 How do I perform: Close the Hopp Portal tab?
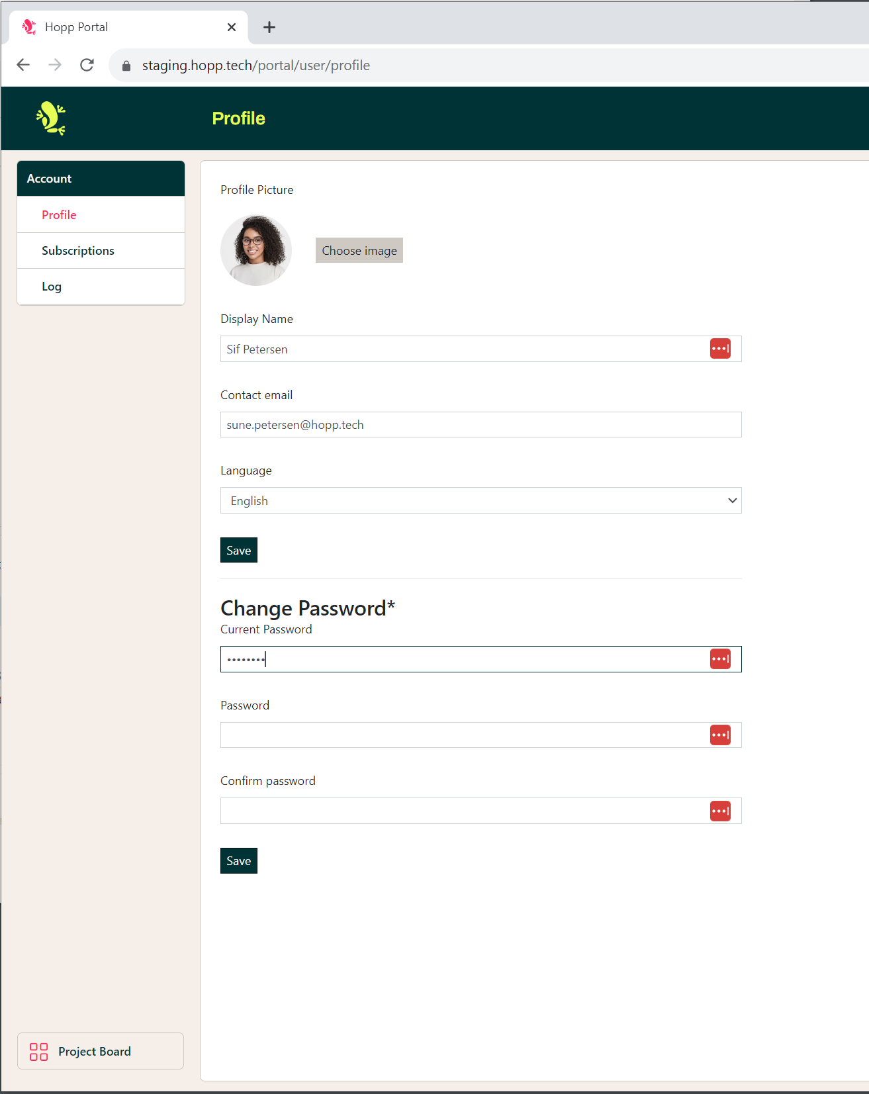pyautogui.click(x=232, y=27)
